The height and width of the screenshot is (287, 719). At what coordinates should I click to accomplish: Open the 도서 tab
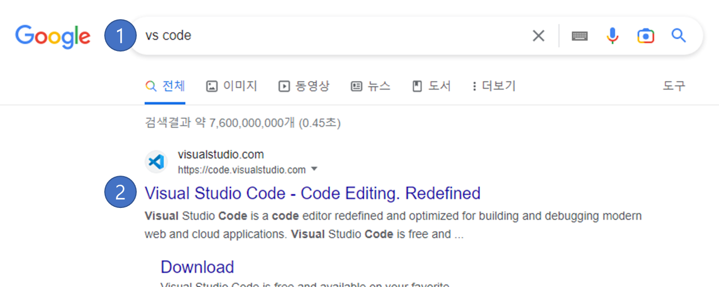pyautogui.click(x=432, y=86)
